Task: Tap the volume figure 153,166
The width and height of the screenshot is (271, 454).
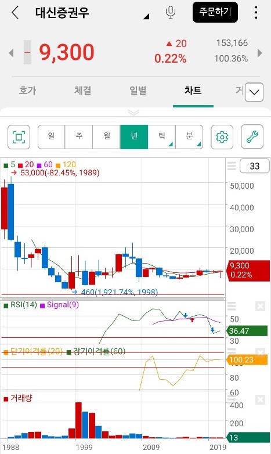Action: (x=232, y=43)
